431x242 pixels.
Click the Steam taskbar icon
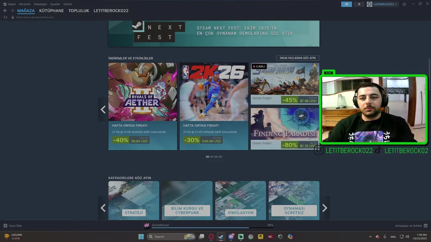coord(221,237)
